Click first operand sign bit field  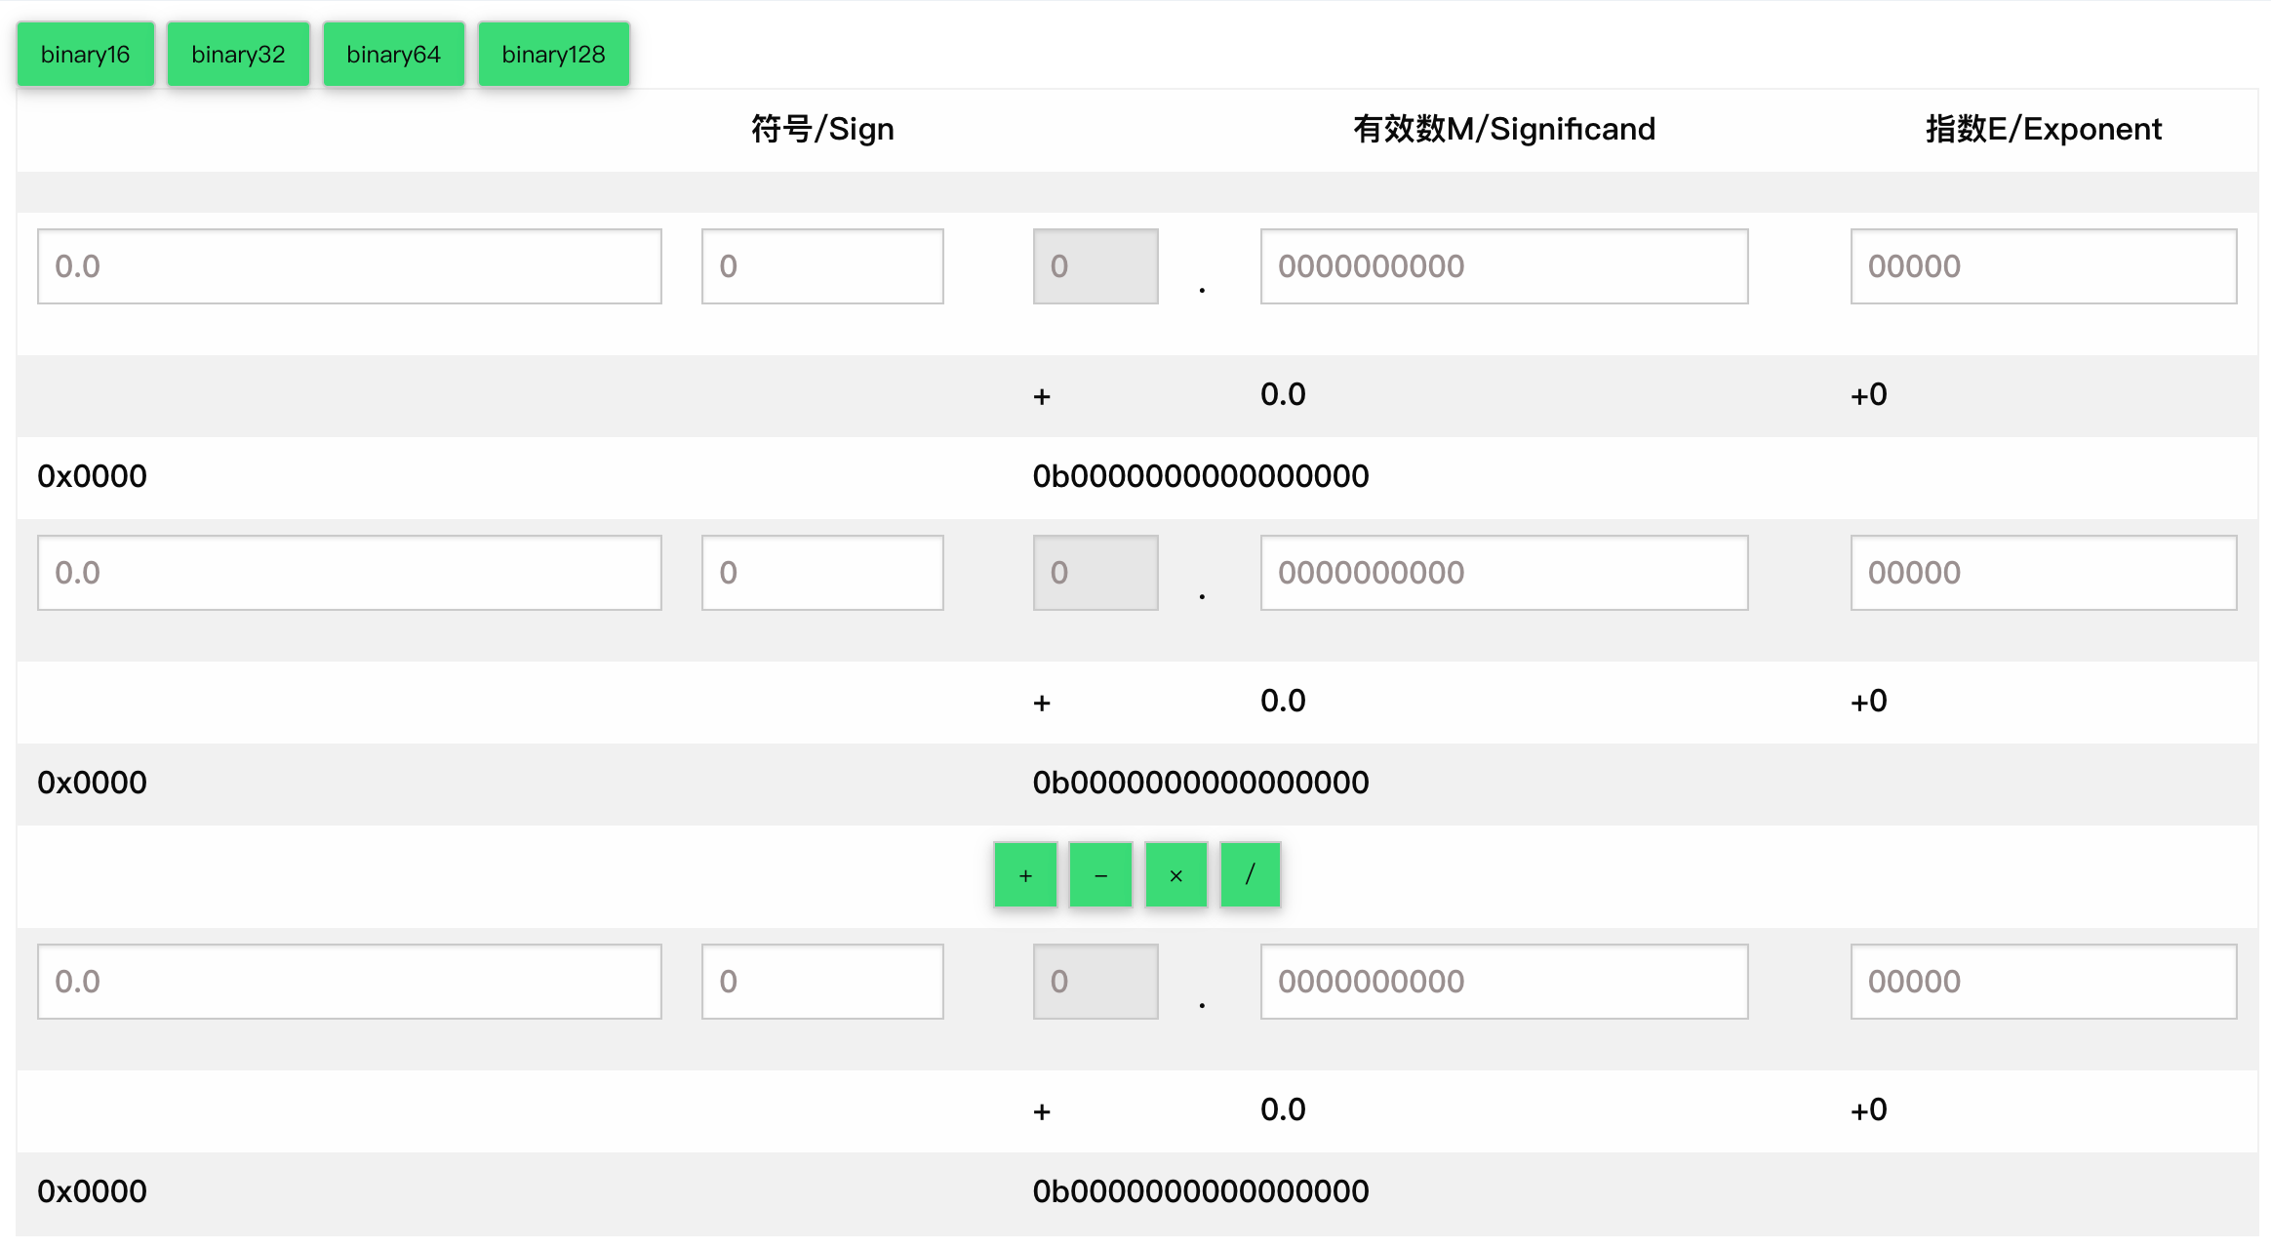pos(821,266)
